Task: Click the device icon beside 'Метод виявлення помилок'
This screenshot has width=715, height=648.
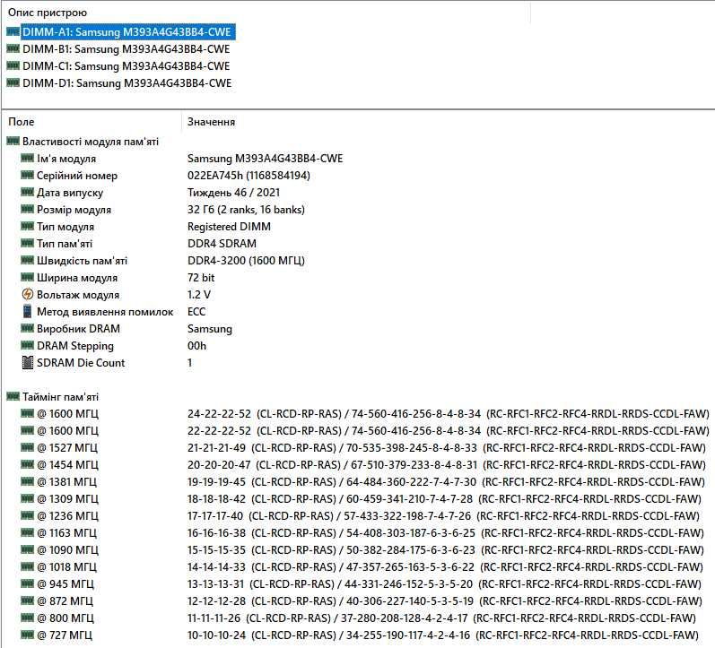Action: 27,311
